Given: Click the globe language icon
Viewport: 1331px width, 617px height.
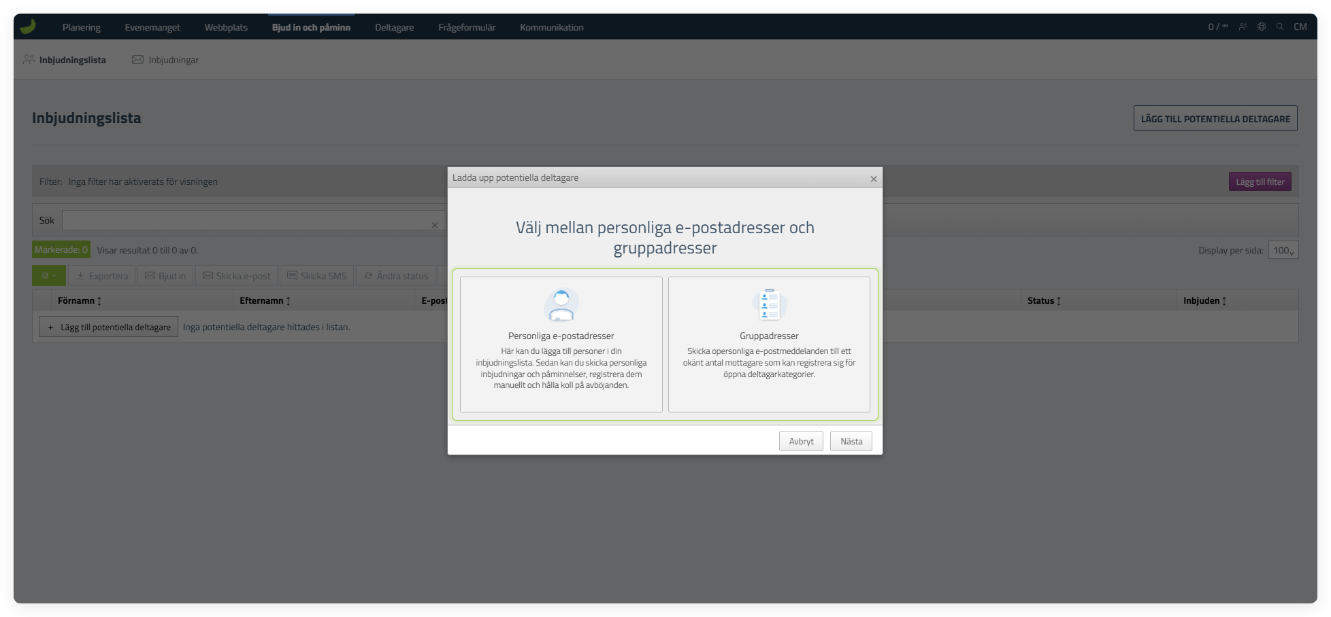Looking at the screenshot, I should tap(1262, 27).
